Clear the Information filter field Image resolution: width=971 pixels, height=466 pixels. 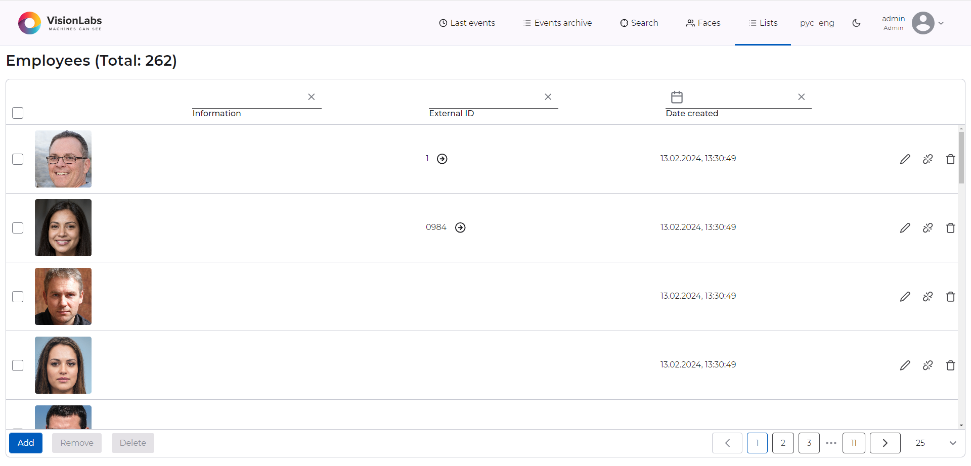[x=312, y=97]
